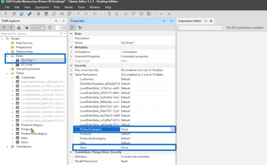Click the Name property value OLS Emp 1
Image resolution: width=267 pixels, height=165 pixels.
tap(128, 43)
